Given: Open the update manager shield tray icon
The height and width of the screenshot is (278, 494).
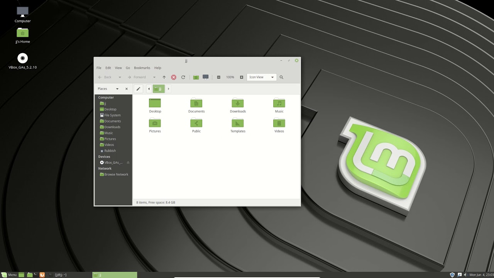Looking at the screenshot, I should click(452, 275).
